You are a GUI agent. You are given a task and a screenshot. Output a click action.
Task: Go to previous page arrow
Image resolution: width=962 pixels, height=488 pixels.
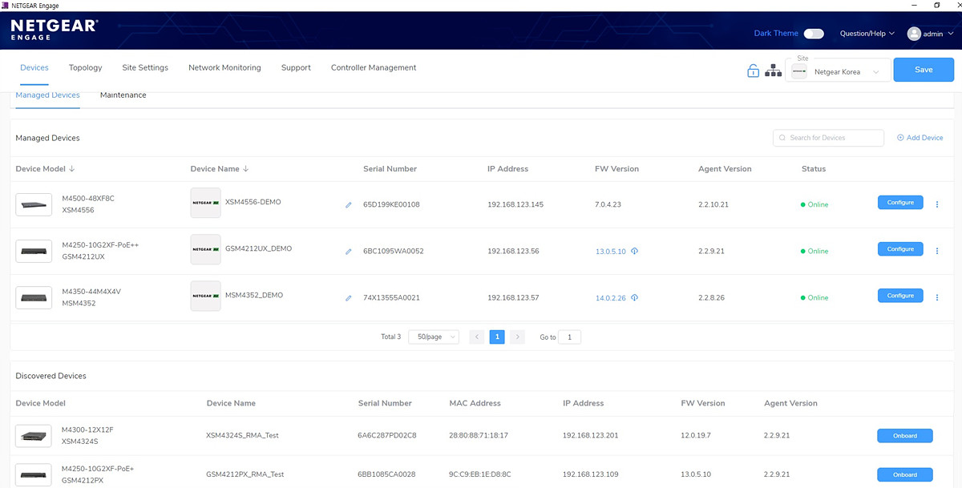pyautogui.click(x=477, y=337)
